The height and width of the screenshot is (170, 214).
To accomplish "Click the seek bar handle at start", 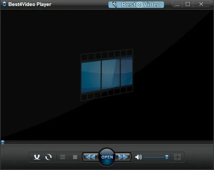I will click(3, 142).
